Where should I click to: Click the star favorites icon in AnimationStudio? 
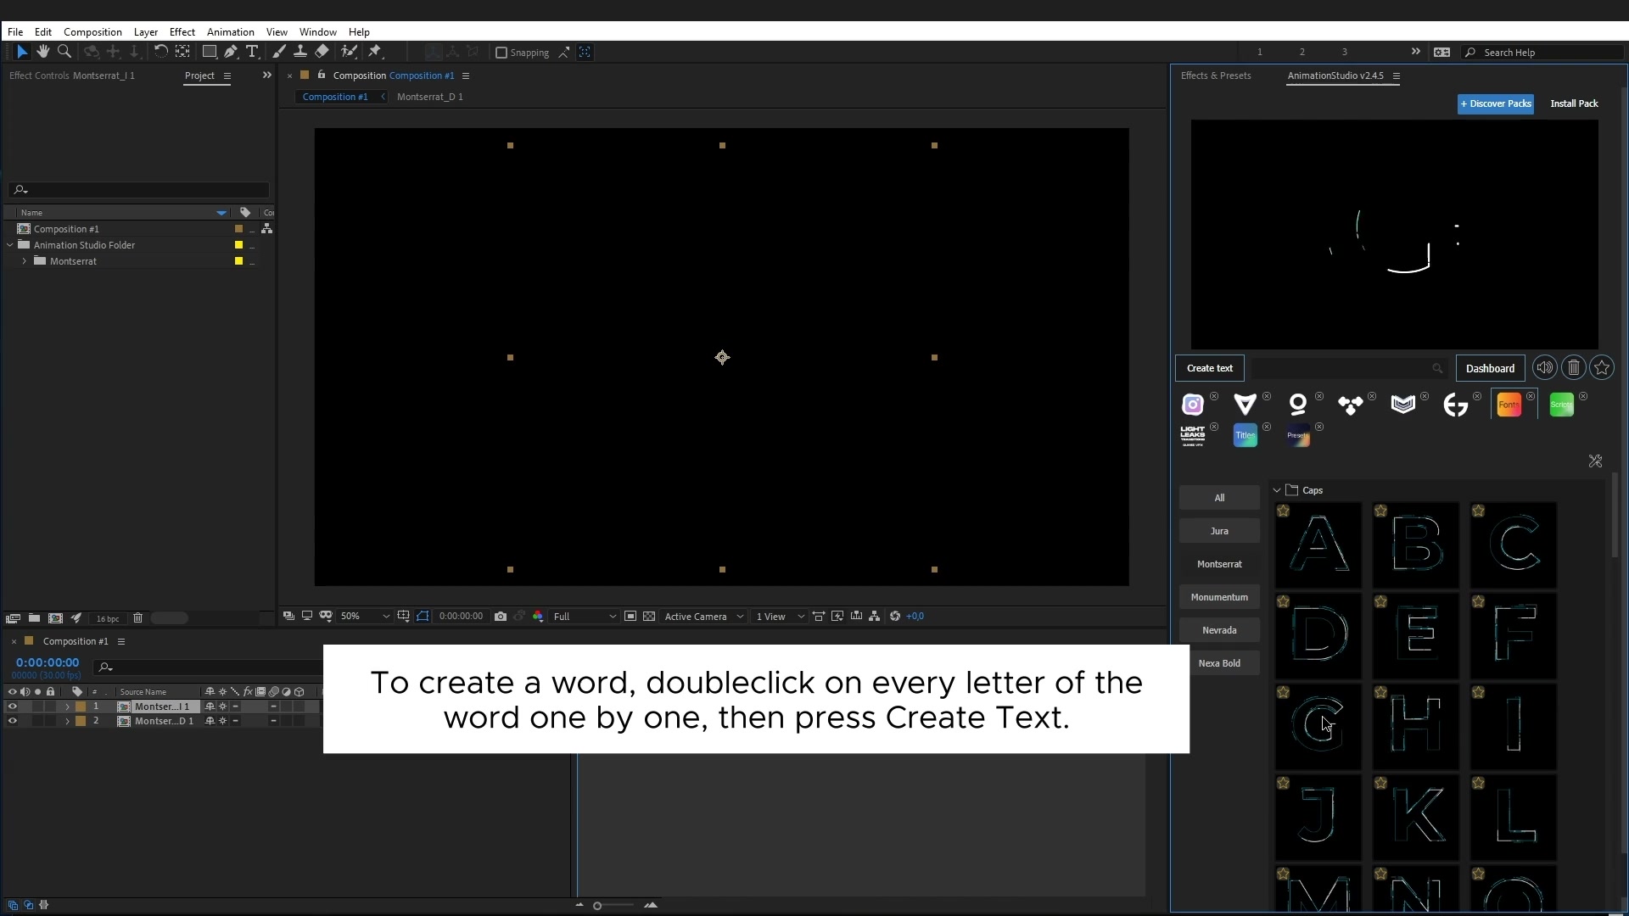point(1602,368)
